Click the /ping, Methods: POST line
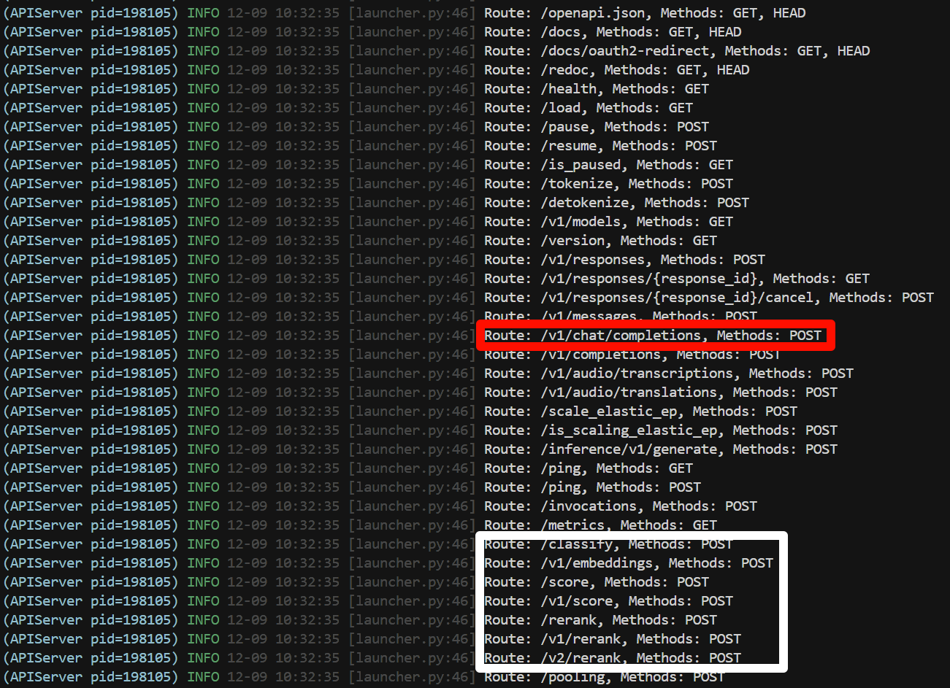The height and width of the screenshot is (688, 950). click(x=592, y=487)
